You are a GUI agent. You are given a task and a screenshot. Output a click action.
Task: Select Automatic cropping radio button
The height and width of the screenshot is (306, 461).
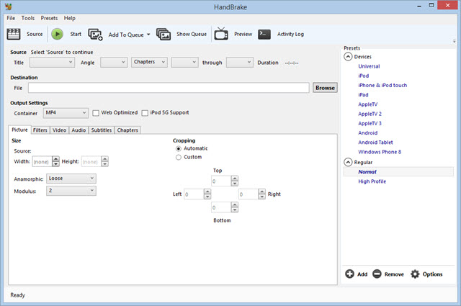179,149
